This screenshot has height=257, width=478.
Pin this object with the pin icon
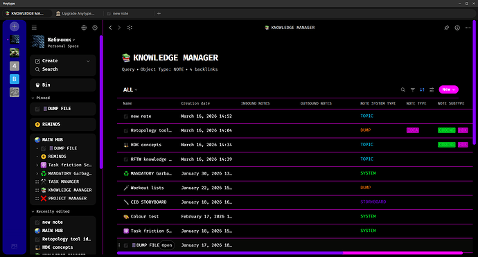(447, 28)
